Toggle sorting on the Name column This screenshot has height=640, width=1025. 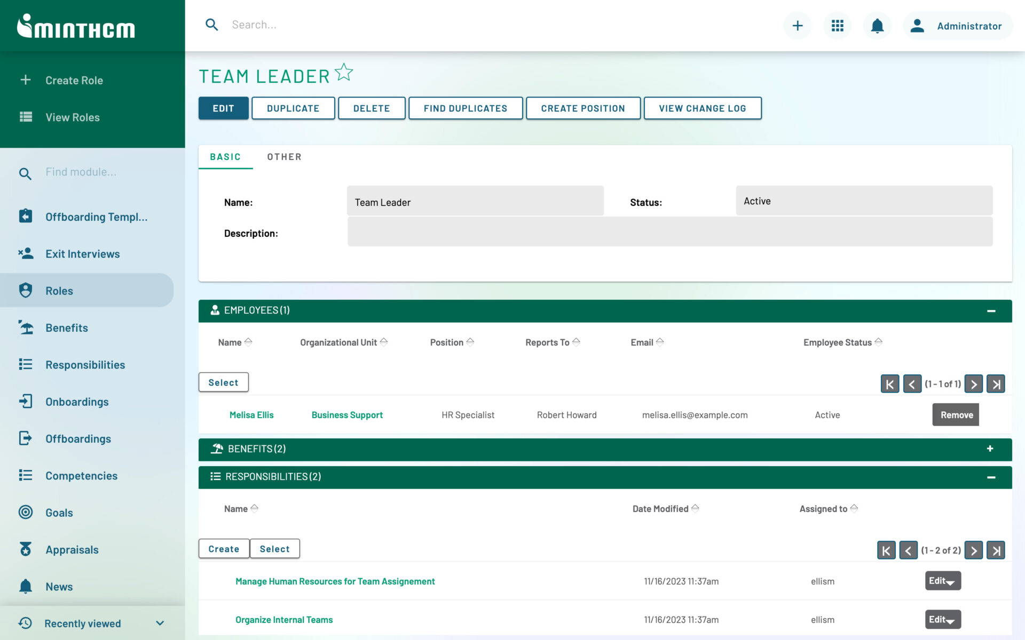pos(234,342)
